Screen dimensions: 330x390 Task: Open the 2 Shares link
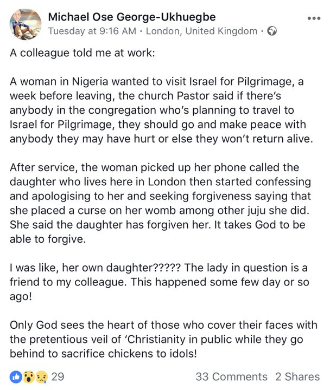(297, 376)
